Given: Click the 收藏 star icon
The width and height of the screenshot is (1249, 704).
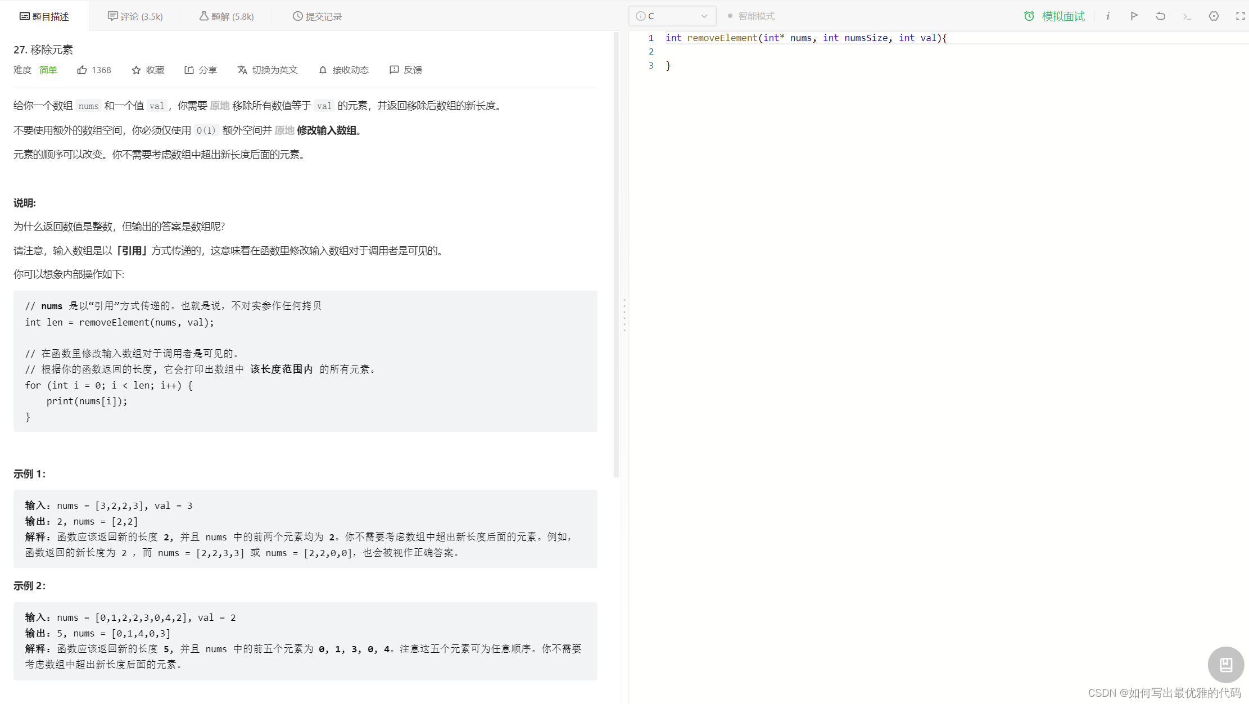Looking at the screenshot, I should [136, 70].
